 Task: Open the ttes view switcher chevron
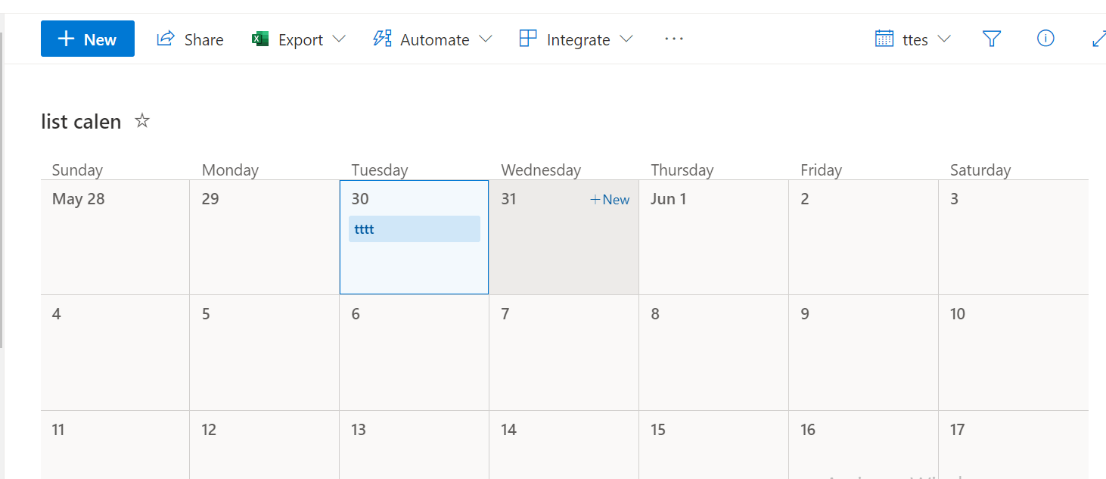click(x=944, y=39)
